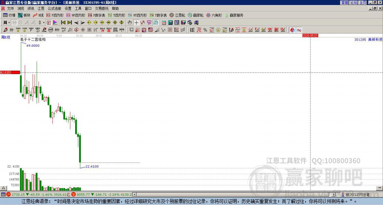
Task: Open the 工具 menu
Action: point(78,9)
